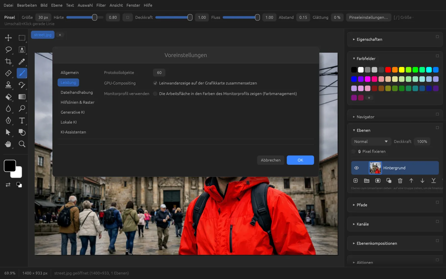Add a new layer icon
The height and width of the screenshot is (279, 446).
355,181
